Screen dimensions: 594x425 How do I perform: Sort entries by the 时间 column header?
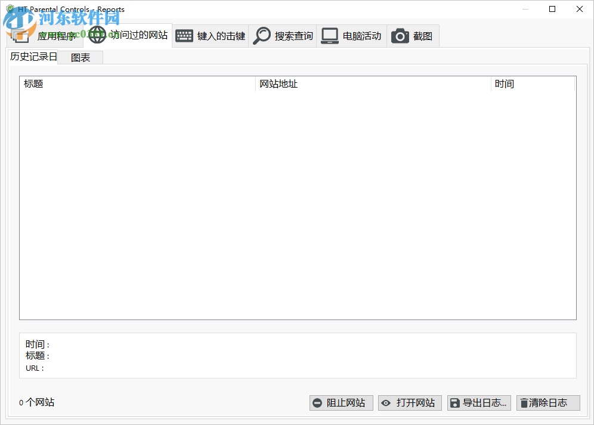505,83
